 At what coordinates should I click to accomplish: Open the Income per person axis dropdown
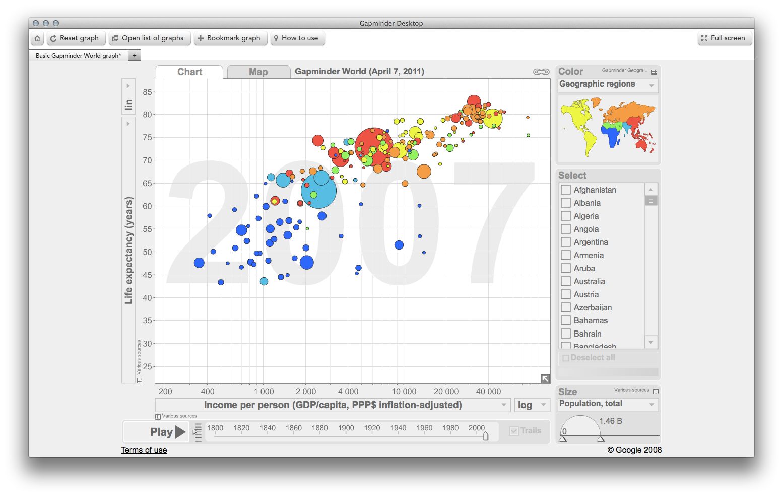[333, 405]
